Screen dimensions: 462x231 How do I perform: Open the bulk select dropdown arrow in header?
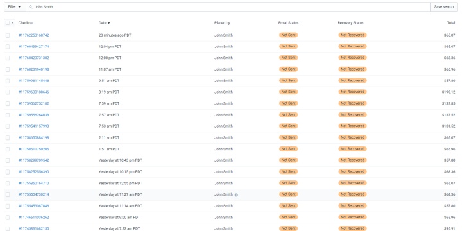pyautogui.click(x=13, y=23)
